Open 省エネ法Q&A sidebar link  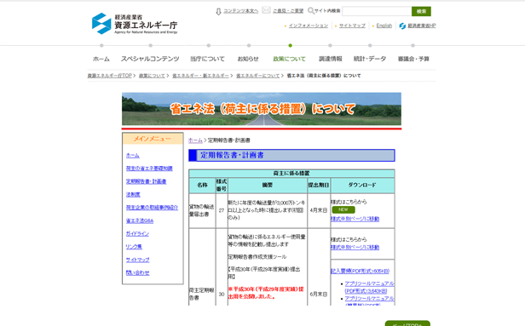point(140,220)
